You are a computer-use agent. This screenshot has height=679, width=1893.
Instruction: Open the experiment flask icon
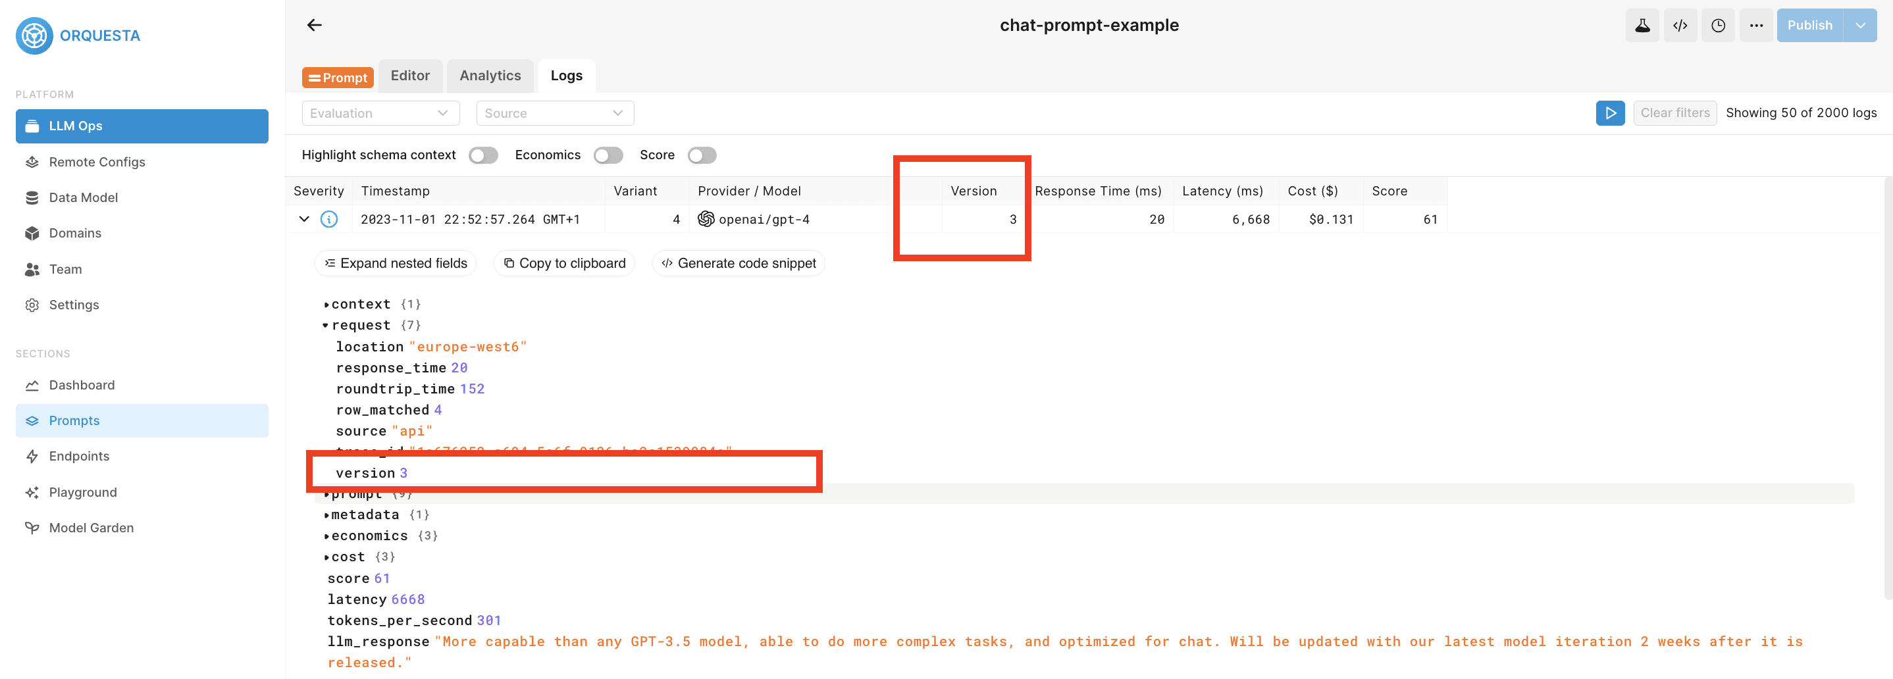(1642, 25)
